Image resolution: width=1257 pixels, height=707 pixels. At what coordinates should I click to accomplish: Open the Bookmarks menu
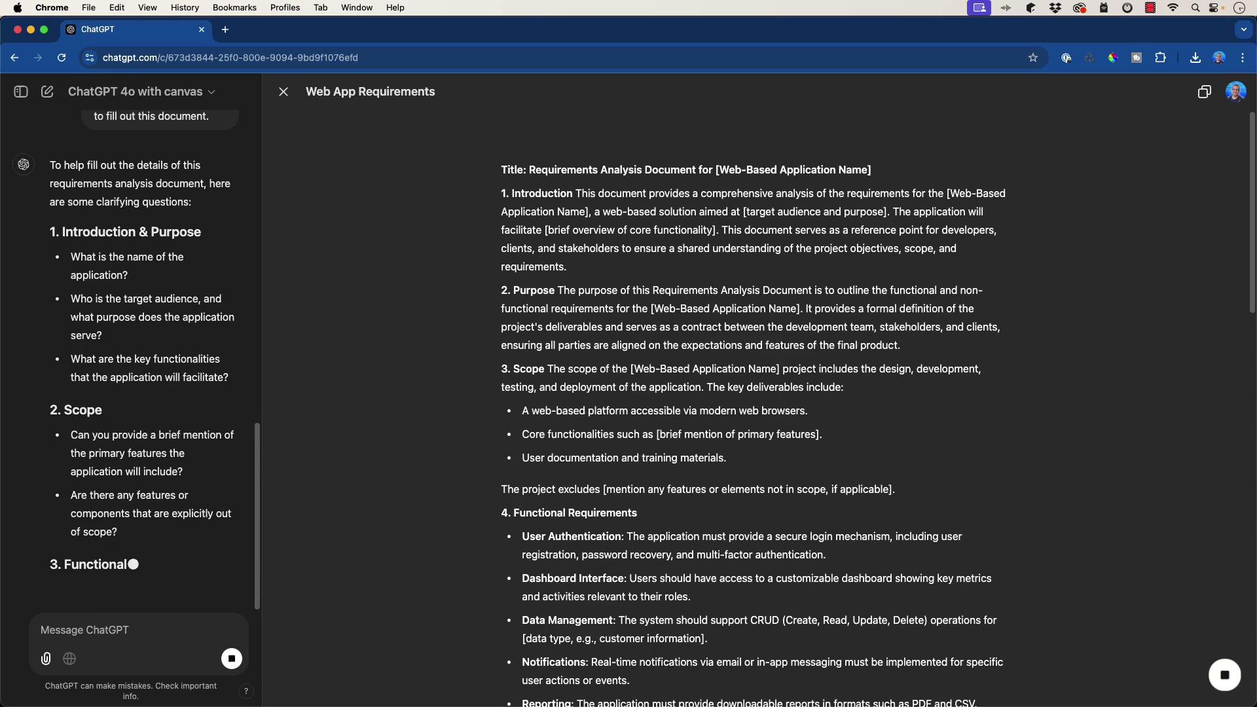coord(234,8)
